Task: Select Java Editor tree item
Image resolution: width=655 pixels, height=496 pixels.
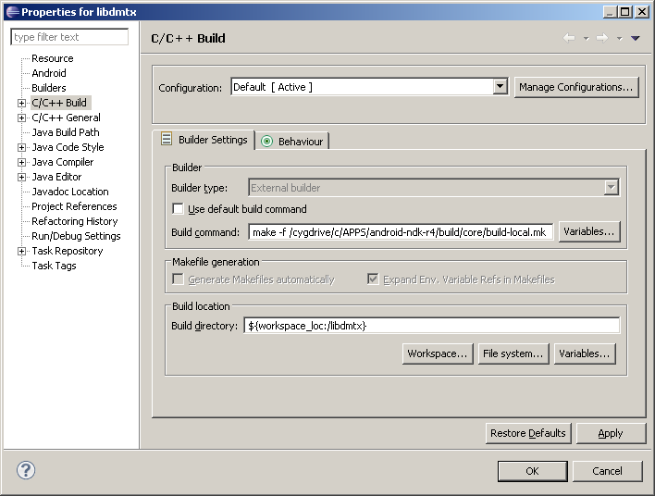Action: tap(56, 177)
